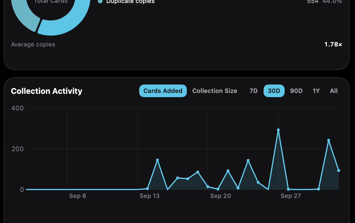355x223 pixels.
Task: Select the Cards Added view
Action: [x=163, y=91]
